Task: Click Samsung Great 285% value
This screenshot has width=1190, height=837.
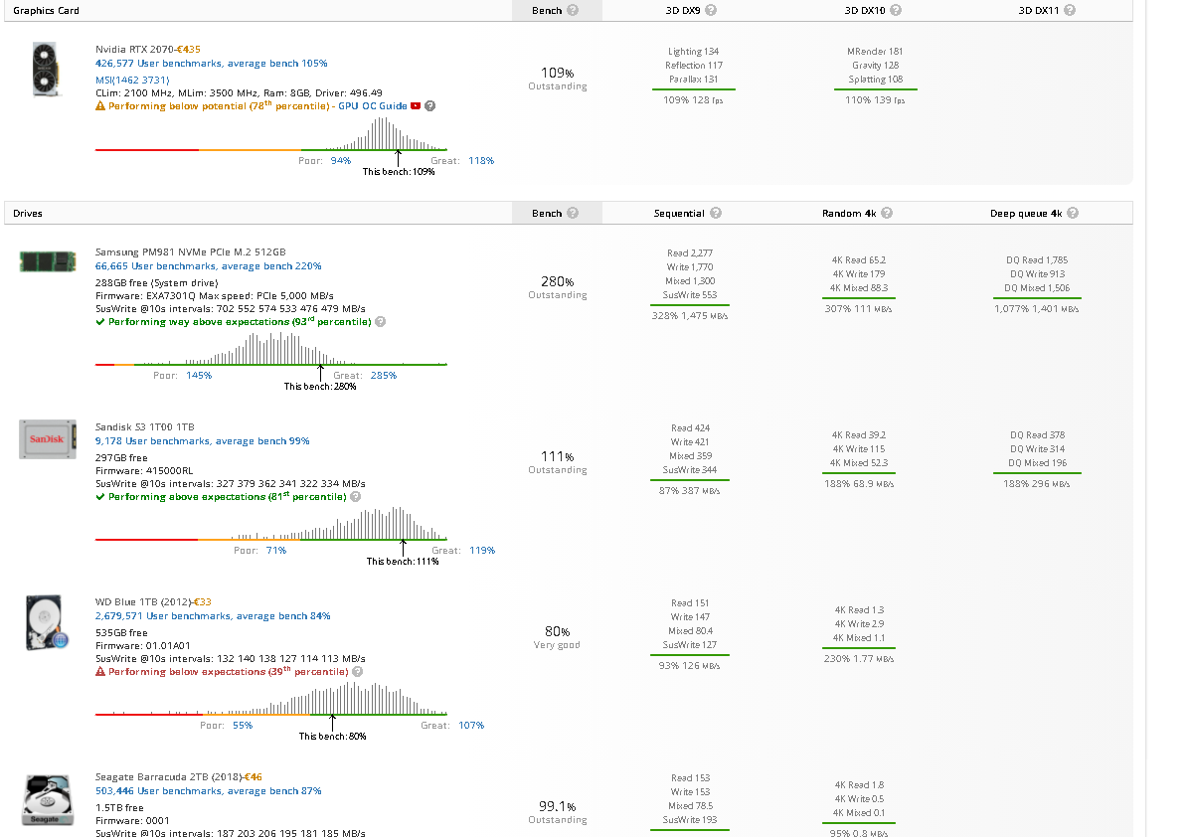Action: coord(384,376)
